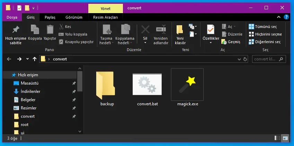Click the back navigation arrow
The image size is (294, 146).
click(9, 59)
